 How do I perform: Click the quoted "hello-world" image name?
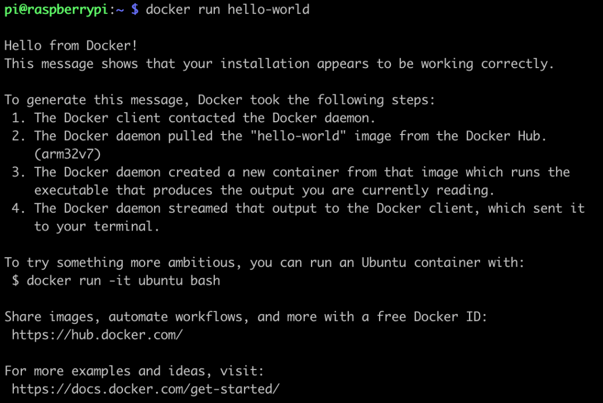298,136
